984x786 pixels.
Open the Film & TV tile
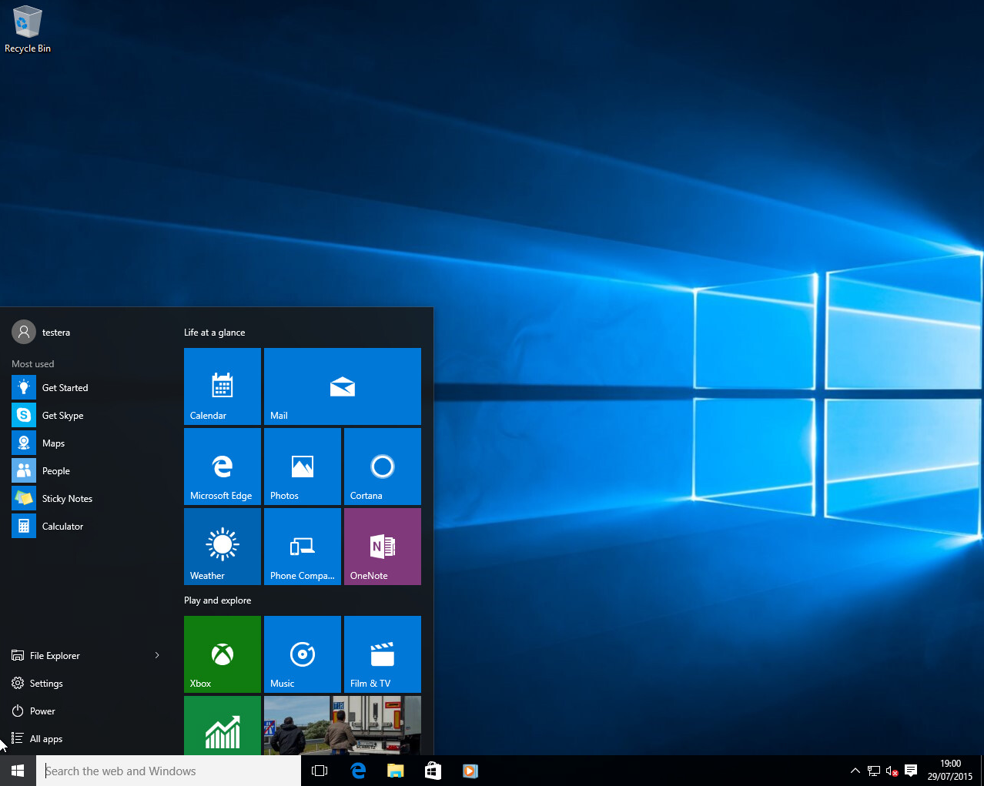click(383, 654)
